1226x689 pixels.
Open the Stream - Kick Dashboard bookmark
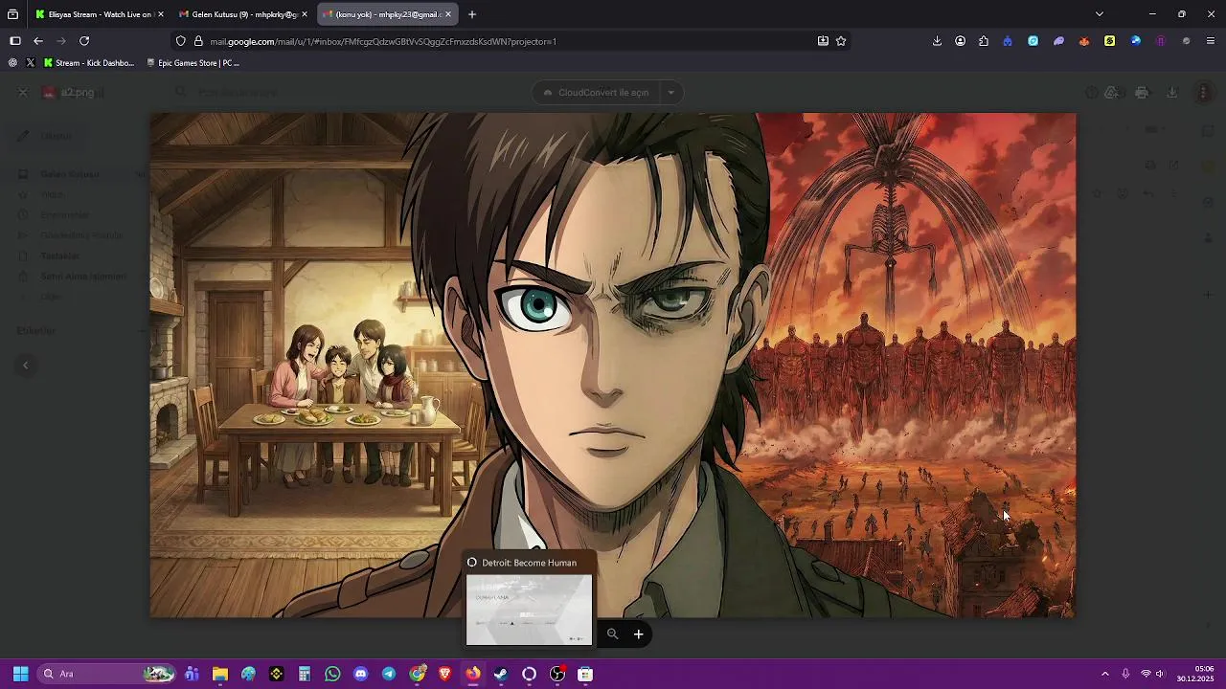[x=89, y=63]
